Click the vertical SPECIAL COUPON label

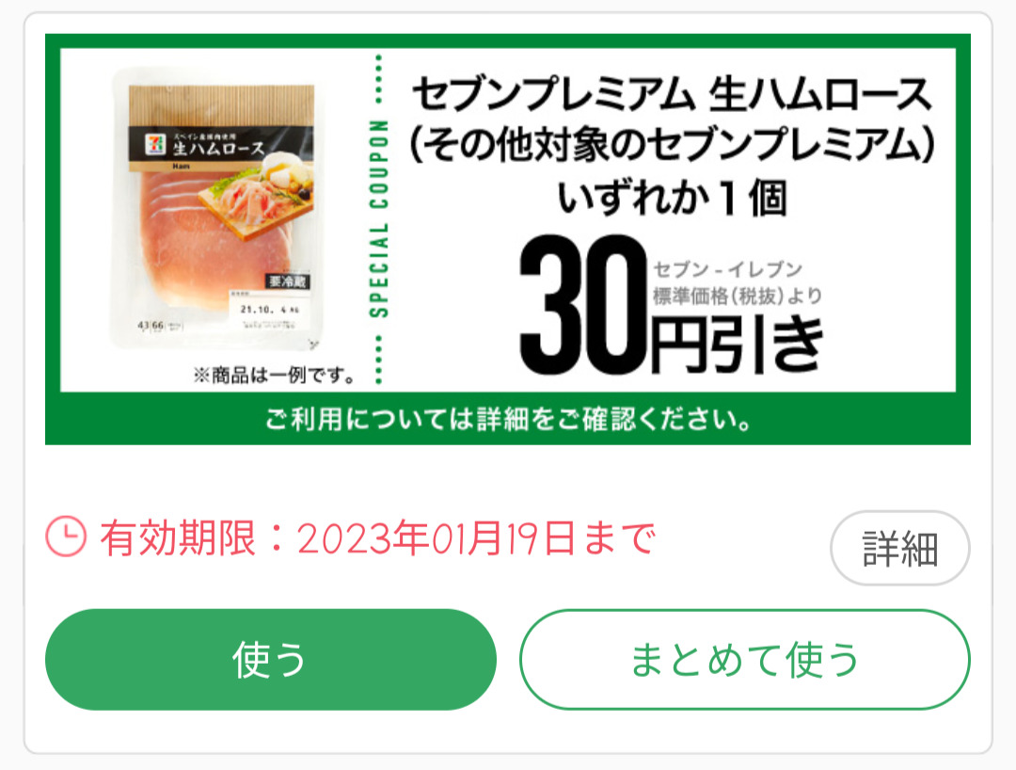click(x=379, y=219)
